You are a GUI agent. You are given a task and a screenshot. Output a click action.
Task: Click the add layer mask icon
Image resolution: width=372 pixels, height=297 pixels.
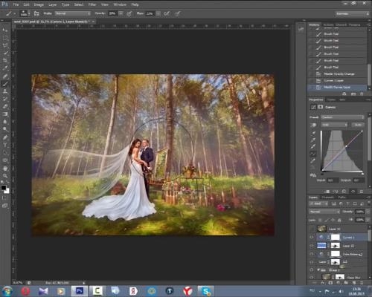coord(330,283)
